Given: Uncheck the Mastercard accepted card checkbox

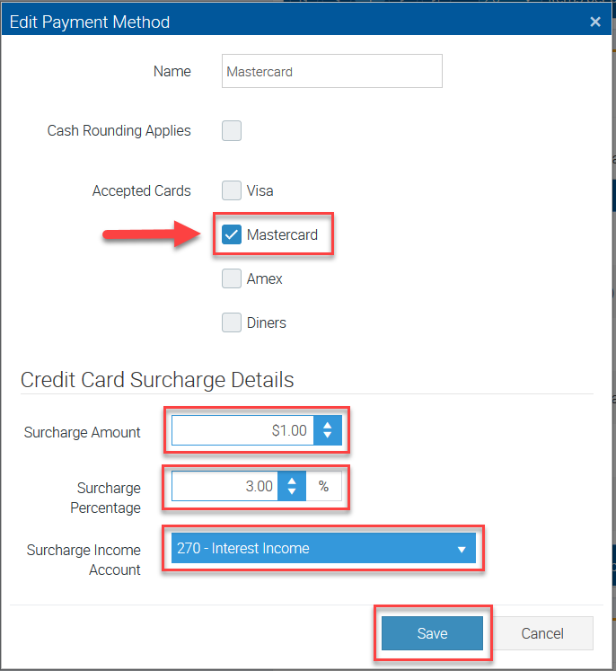Looking at the screenshot, I should 232,235.
